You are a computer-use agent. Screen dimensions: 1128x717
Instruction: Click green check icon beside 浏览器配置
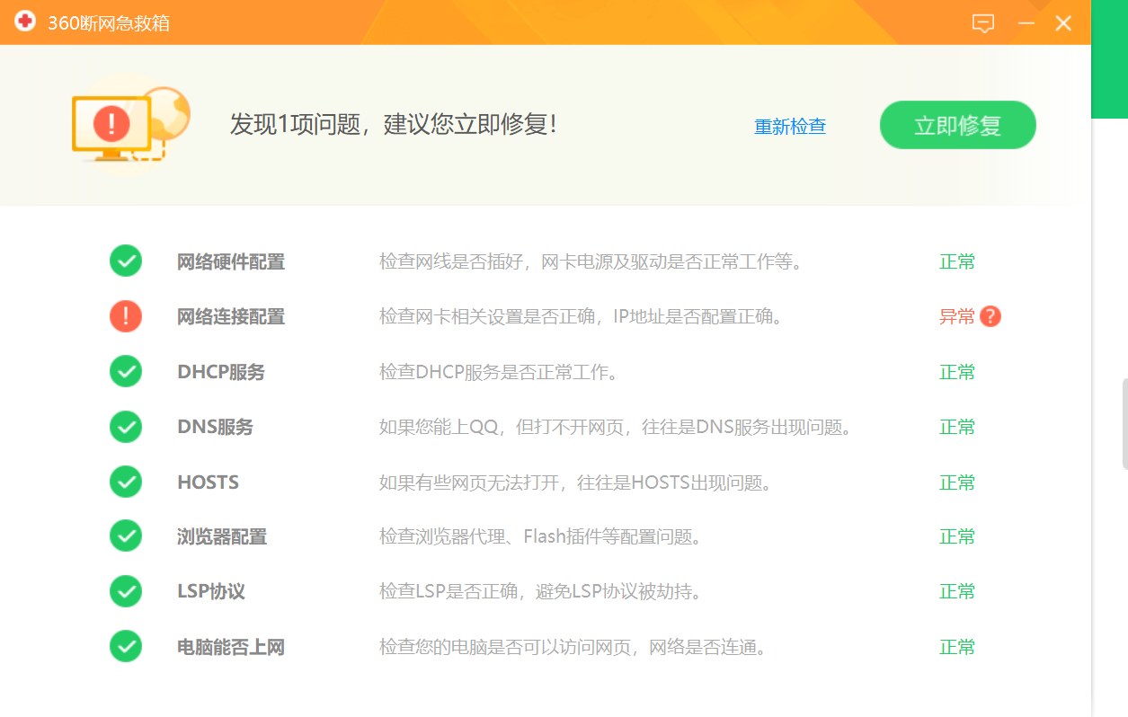pos(126,536)
